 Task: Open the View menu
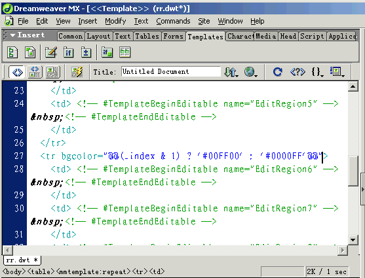(x=63, y=21)
